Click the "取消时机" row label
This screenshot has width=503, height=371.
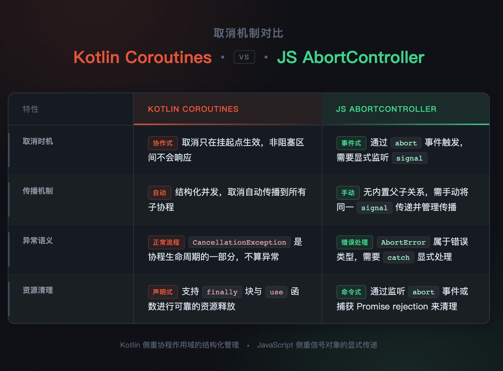(x=38, y=141)
